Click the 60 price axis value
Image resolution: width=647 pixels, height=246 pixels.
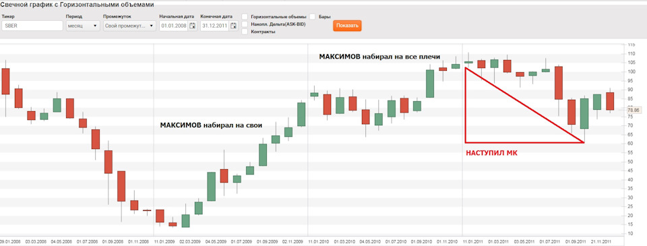tap(630, 144)
